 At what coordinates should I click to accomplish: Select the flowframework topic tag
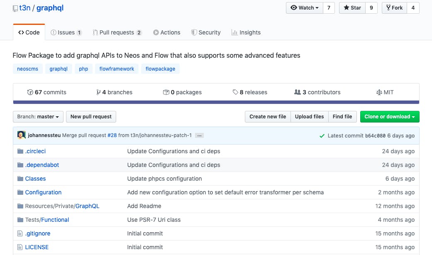(x=117, y=69)
